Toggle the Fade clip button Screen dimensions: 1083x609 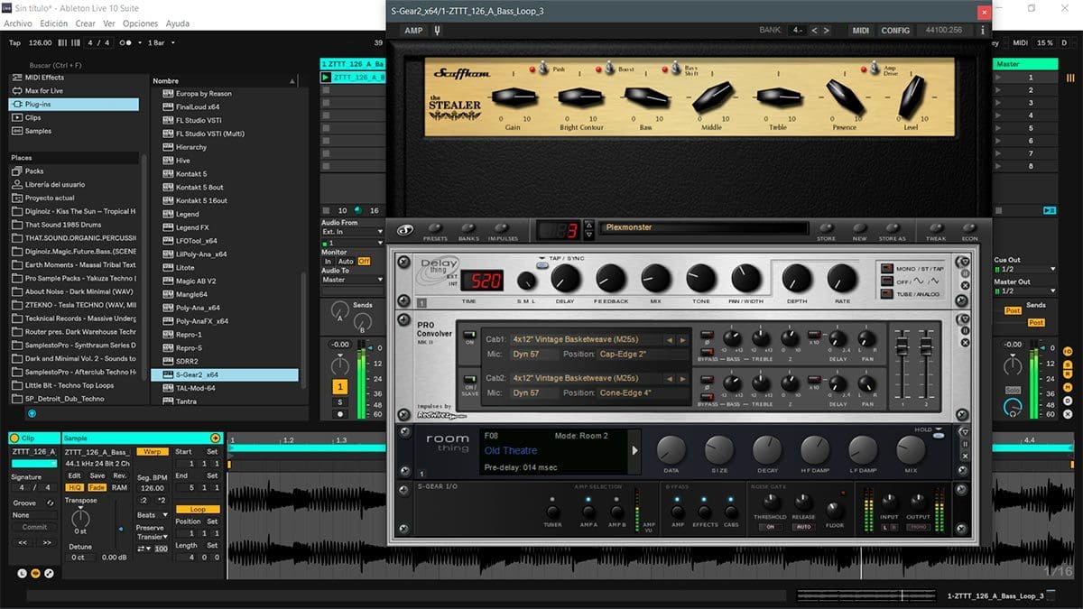[97, 487]
